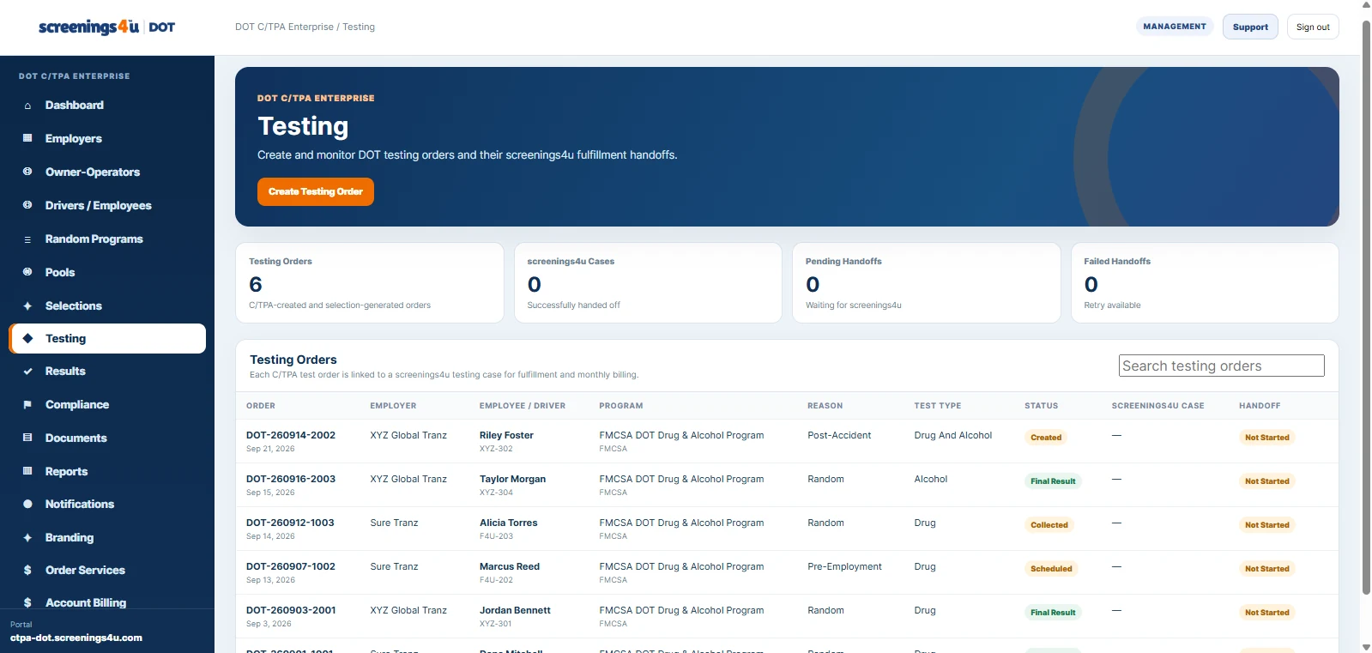Select order DOT-260912-1003

pos(290,523)
